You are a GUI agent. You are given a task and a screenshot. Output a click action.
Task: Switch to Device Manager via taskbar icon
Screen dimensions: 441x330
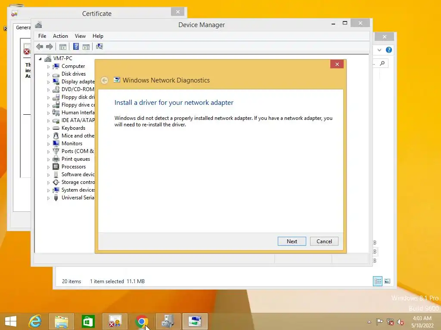click(x=168, y=321)
